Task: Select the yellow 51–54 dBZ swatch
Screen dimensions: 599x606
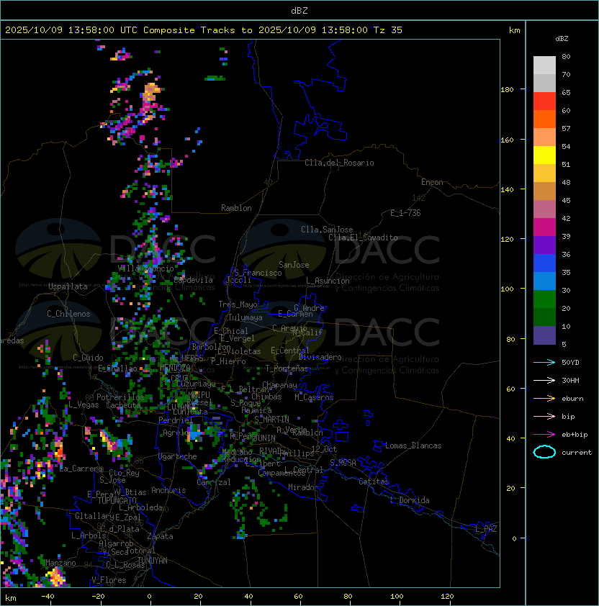Action: [544, 155]
